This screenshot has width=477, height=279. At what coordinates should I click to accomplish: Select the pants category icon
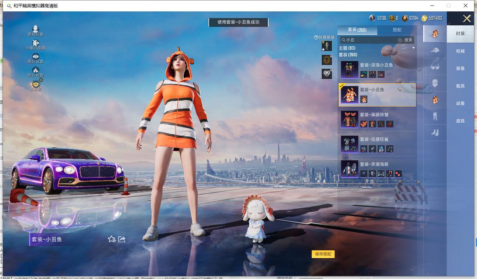coord(435,116)
